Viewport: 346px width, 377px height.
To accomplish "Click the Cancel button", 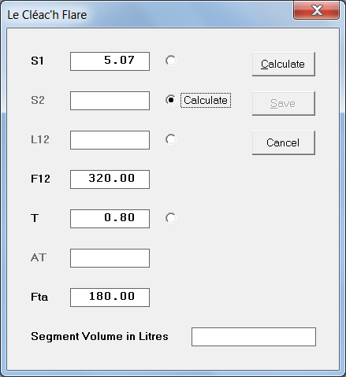I will click(284, 143).
